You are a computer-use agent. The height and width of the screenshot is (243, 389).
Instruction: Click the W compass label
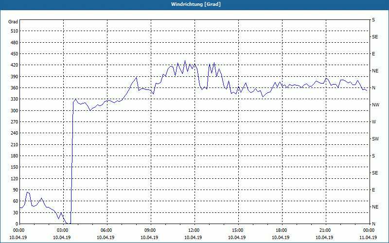(x=374, y=122)
